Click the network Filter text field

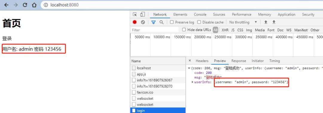click(155, 30)
